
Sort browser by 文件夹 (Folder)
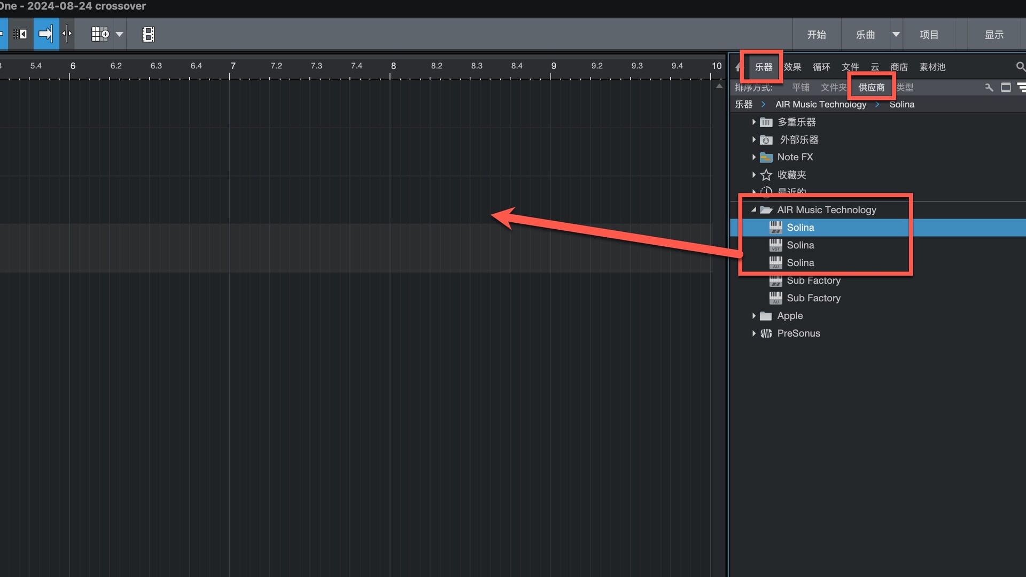833,88
